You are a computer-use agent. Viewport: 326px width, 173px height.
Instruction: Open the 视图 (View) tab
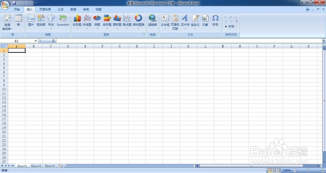(x=98, y=9)
